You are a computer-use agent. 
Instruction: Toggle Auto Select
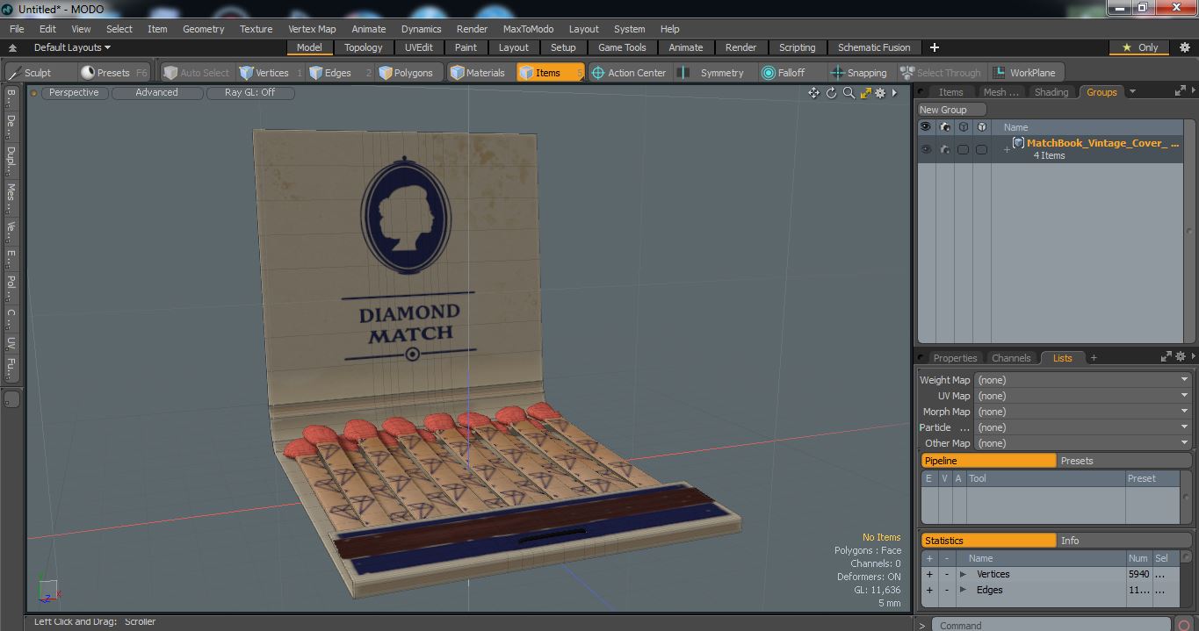(197, 73)
